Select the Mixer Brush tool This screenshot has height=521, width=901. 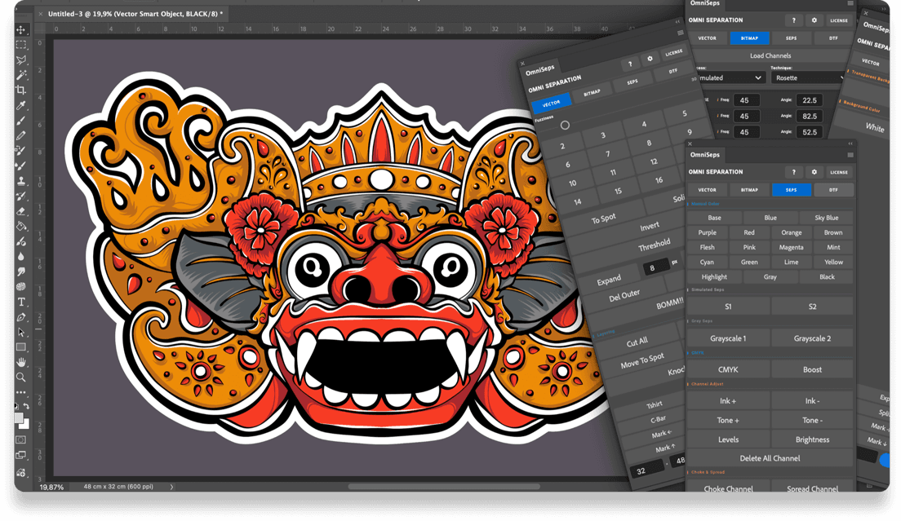(x=21, y=166)
